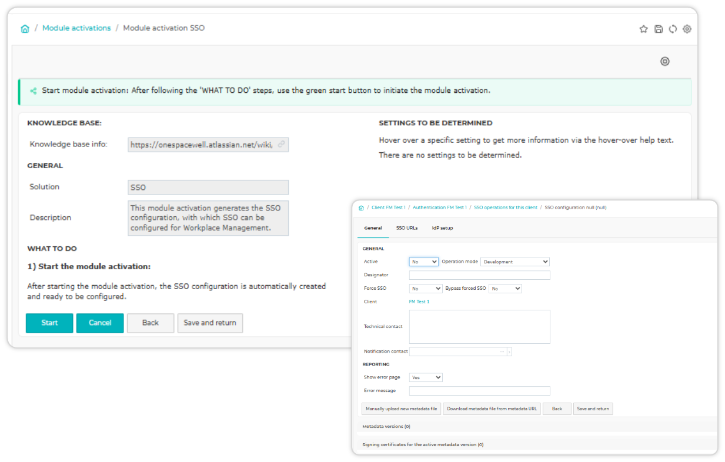Switch to the SSO URLs tab
Image resolution: width=725 pixels, height=462 pixels.
pyautogui.click(x=407, y=228)
